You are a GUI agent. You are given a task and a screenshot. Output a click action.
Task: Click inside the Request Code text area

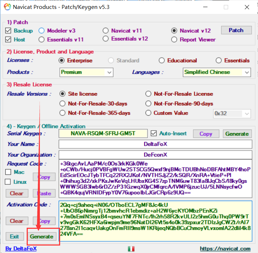[155, 179]
